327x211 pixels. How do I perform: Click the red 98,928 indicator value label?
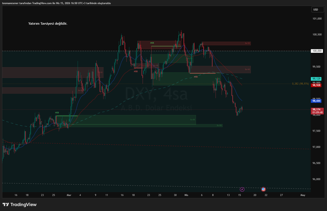(x=316, y=85)
